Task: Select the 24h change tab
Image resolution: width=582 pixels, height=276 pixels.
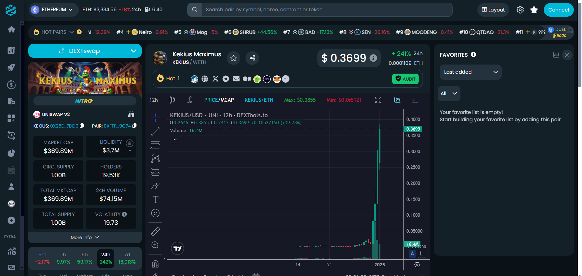Action: click(106, 258)
